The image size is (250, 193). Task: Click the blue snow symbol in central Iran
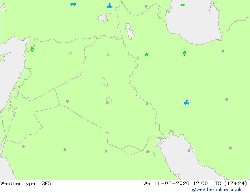point(187,102)
